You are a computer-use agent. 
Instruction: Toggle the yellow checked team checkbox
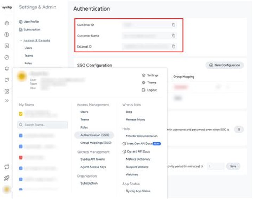(x=21, y=114)
